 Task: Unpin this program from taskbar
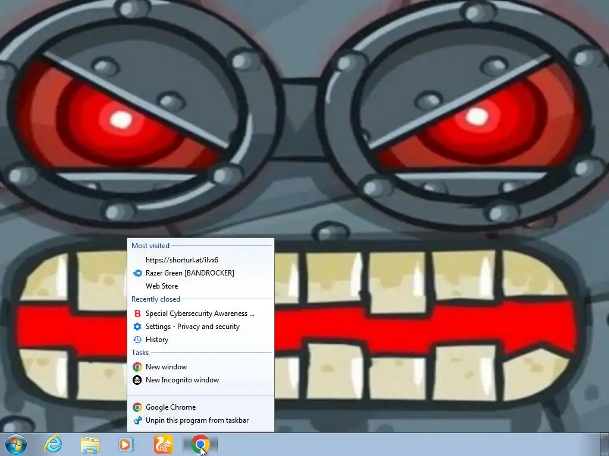[x=201, y=420]
